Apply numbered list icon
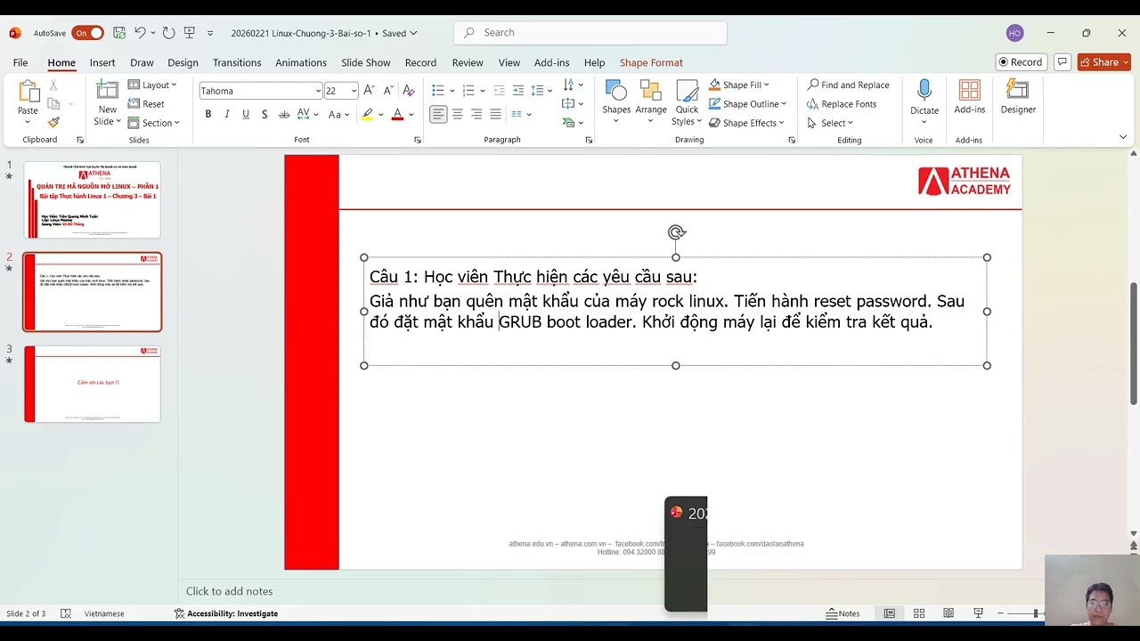The image size is (1140, 641). (468, 91)
